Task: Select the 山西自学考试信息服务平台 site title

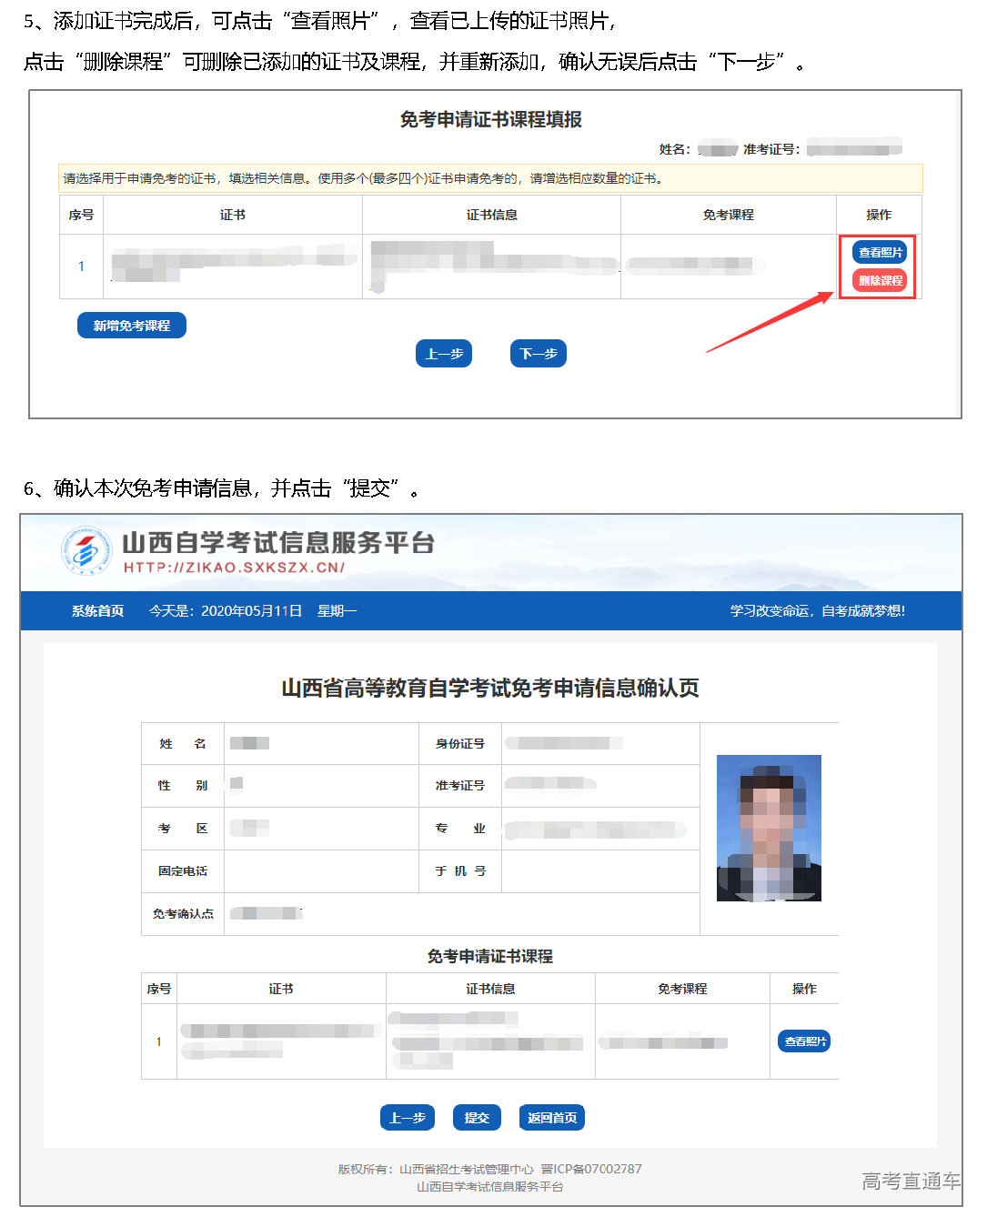Action: point(278,543)
